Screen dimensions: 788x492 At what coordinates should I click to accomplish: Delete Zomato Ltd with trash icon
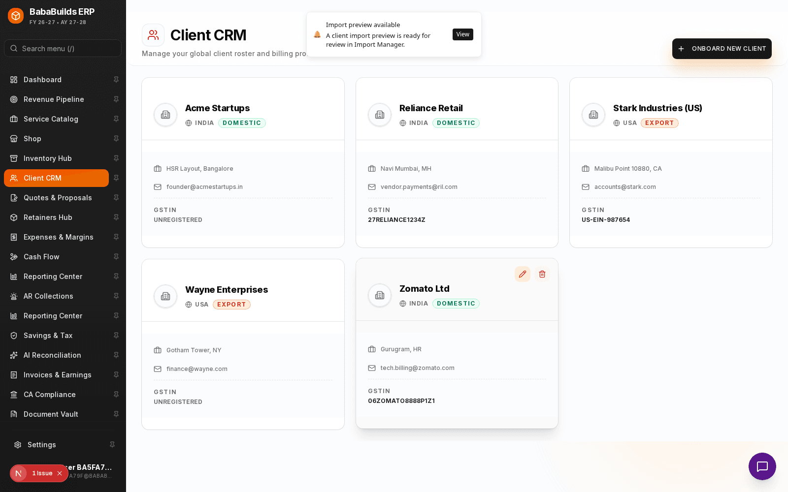click(x=542, y=274)
